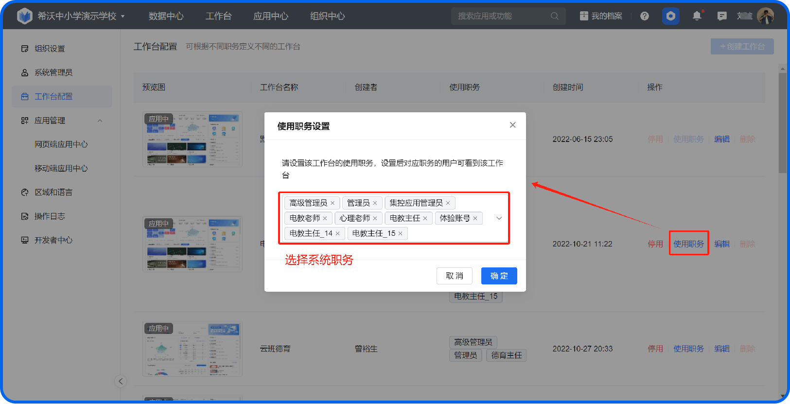Open the school name switcher dropdown
Screen dimensions: 790x404
(x=123, y=16)
